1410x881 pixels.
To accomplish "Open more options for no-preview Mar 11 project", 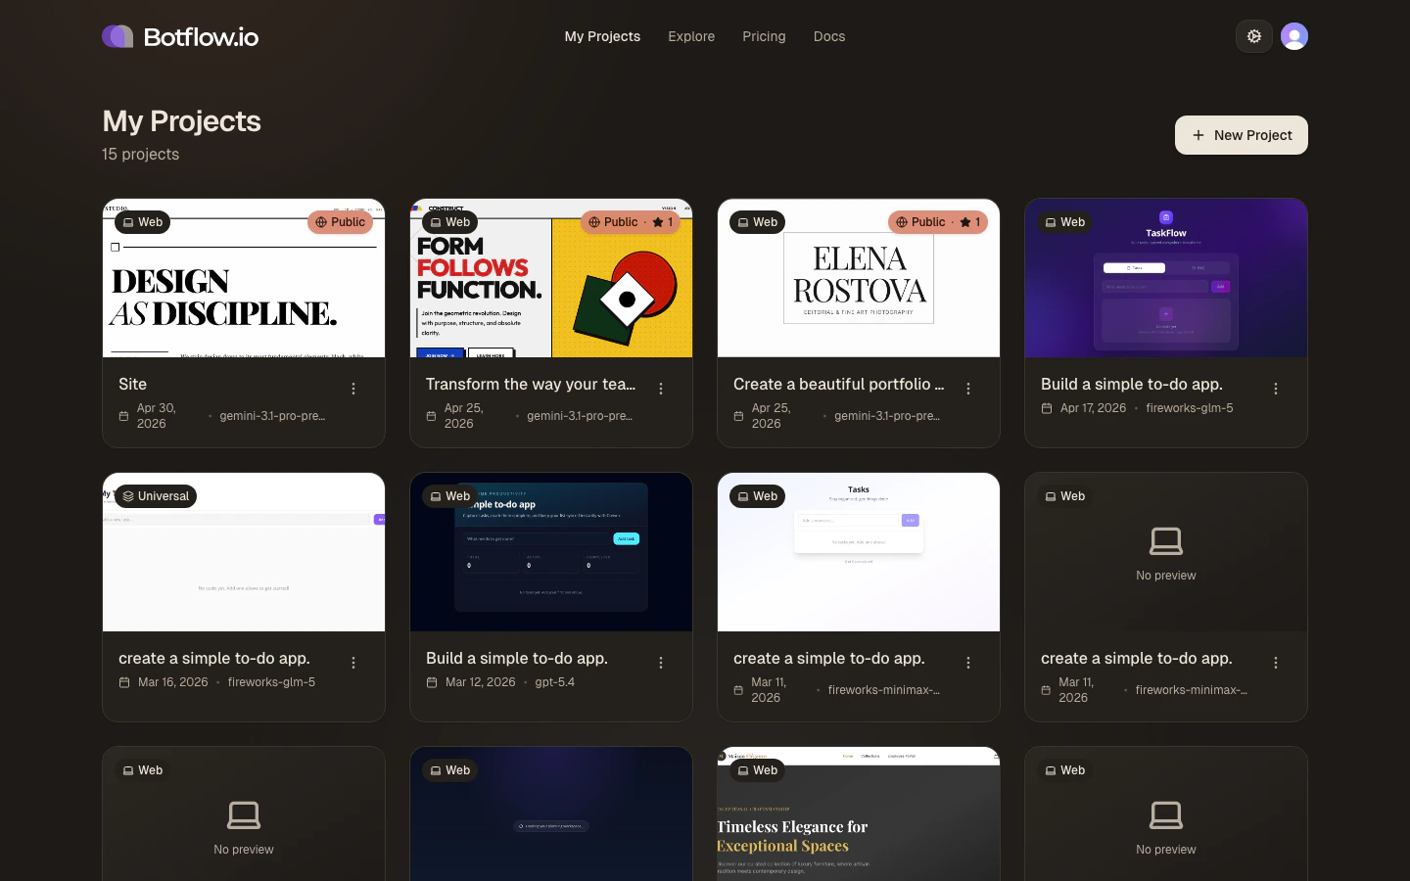I will coord(1276,663).
